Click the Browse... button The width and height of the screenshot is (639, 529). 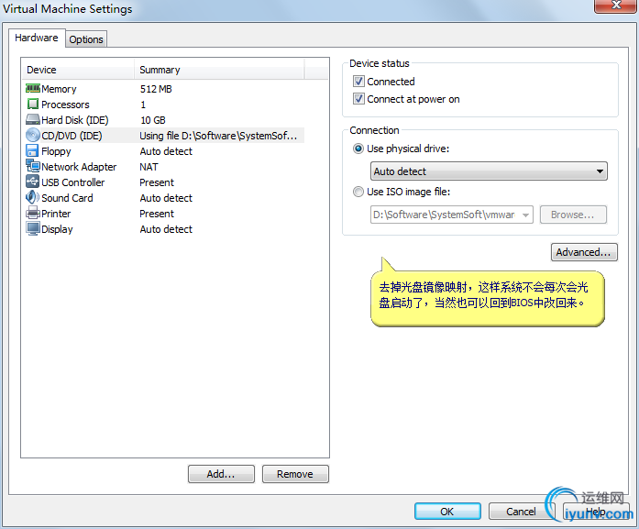pyautogui.click(x=573, y=215)
